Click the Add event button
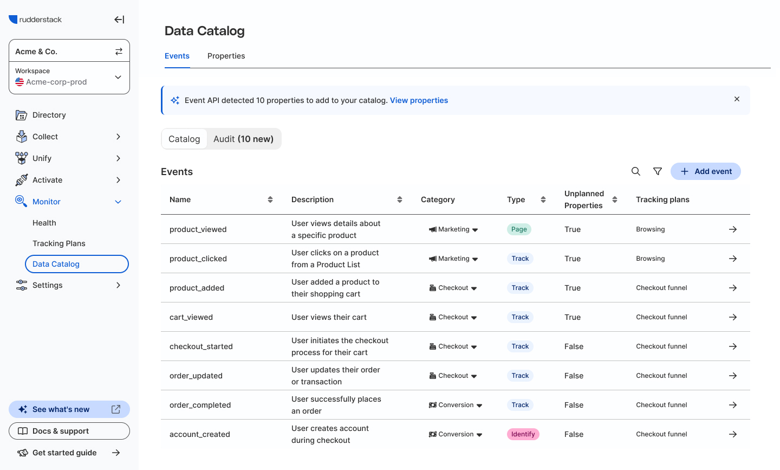Image resolution: width=780 pixels, height=470 pixels. tap(705, 171)
